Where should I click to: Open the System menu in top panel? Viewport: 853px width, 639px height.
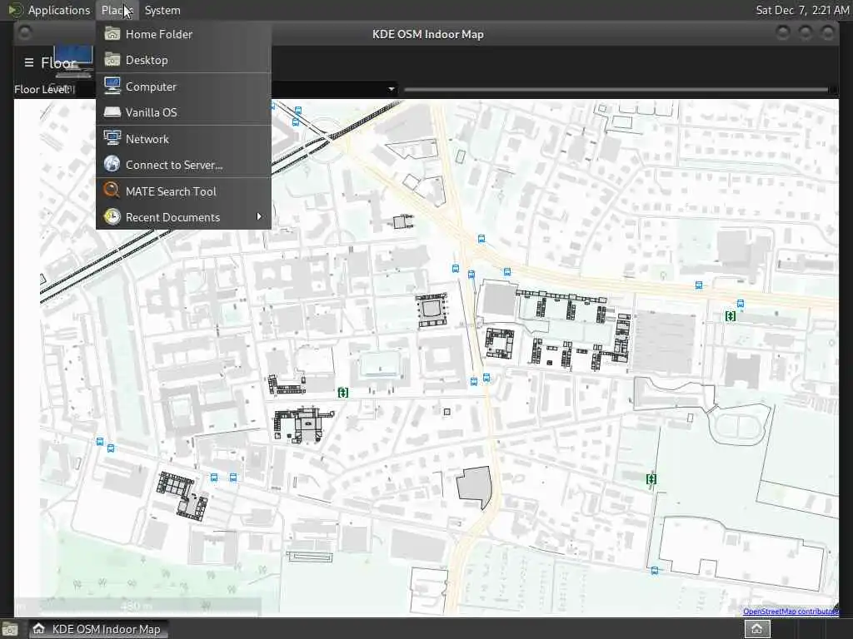coord(162,10)
